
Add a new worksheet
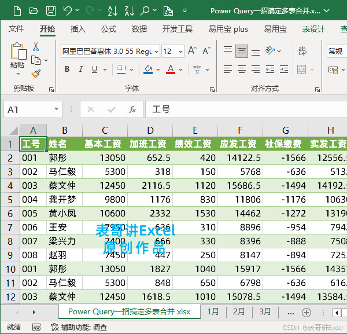pos(307,313)
